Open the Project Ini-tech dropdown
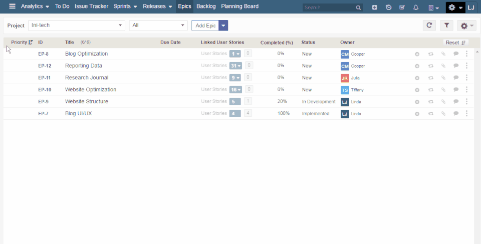Screen dimensions: 481x244 pos(76,26)
